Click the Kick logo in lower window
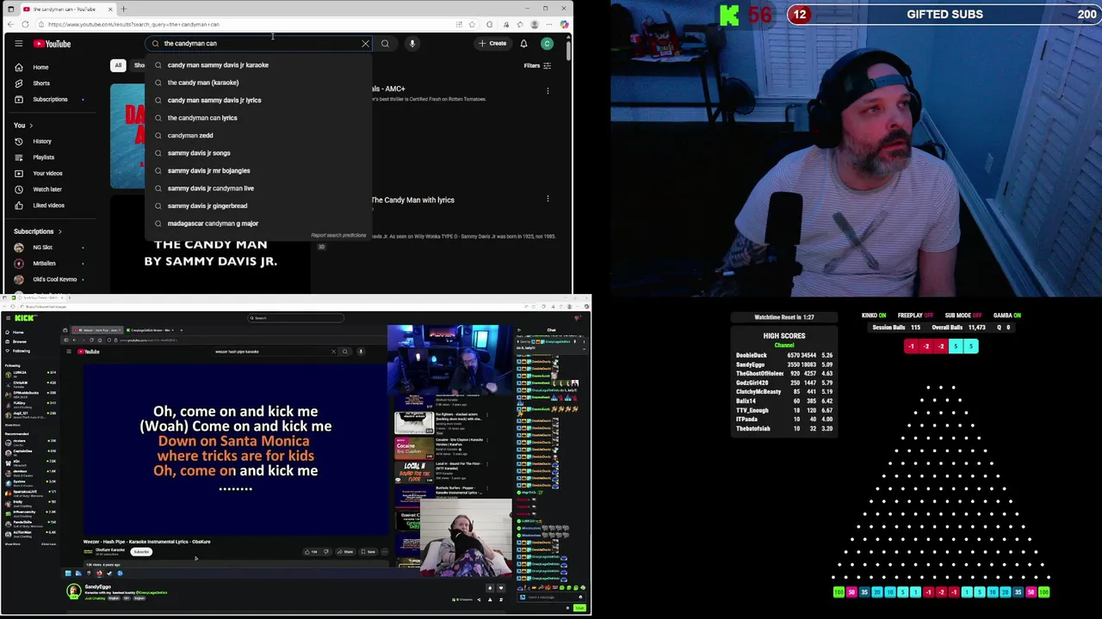 pos(23,318)
